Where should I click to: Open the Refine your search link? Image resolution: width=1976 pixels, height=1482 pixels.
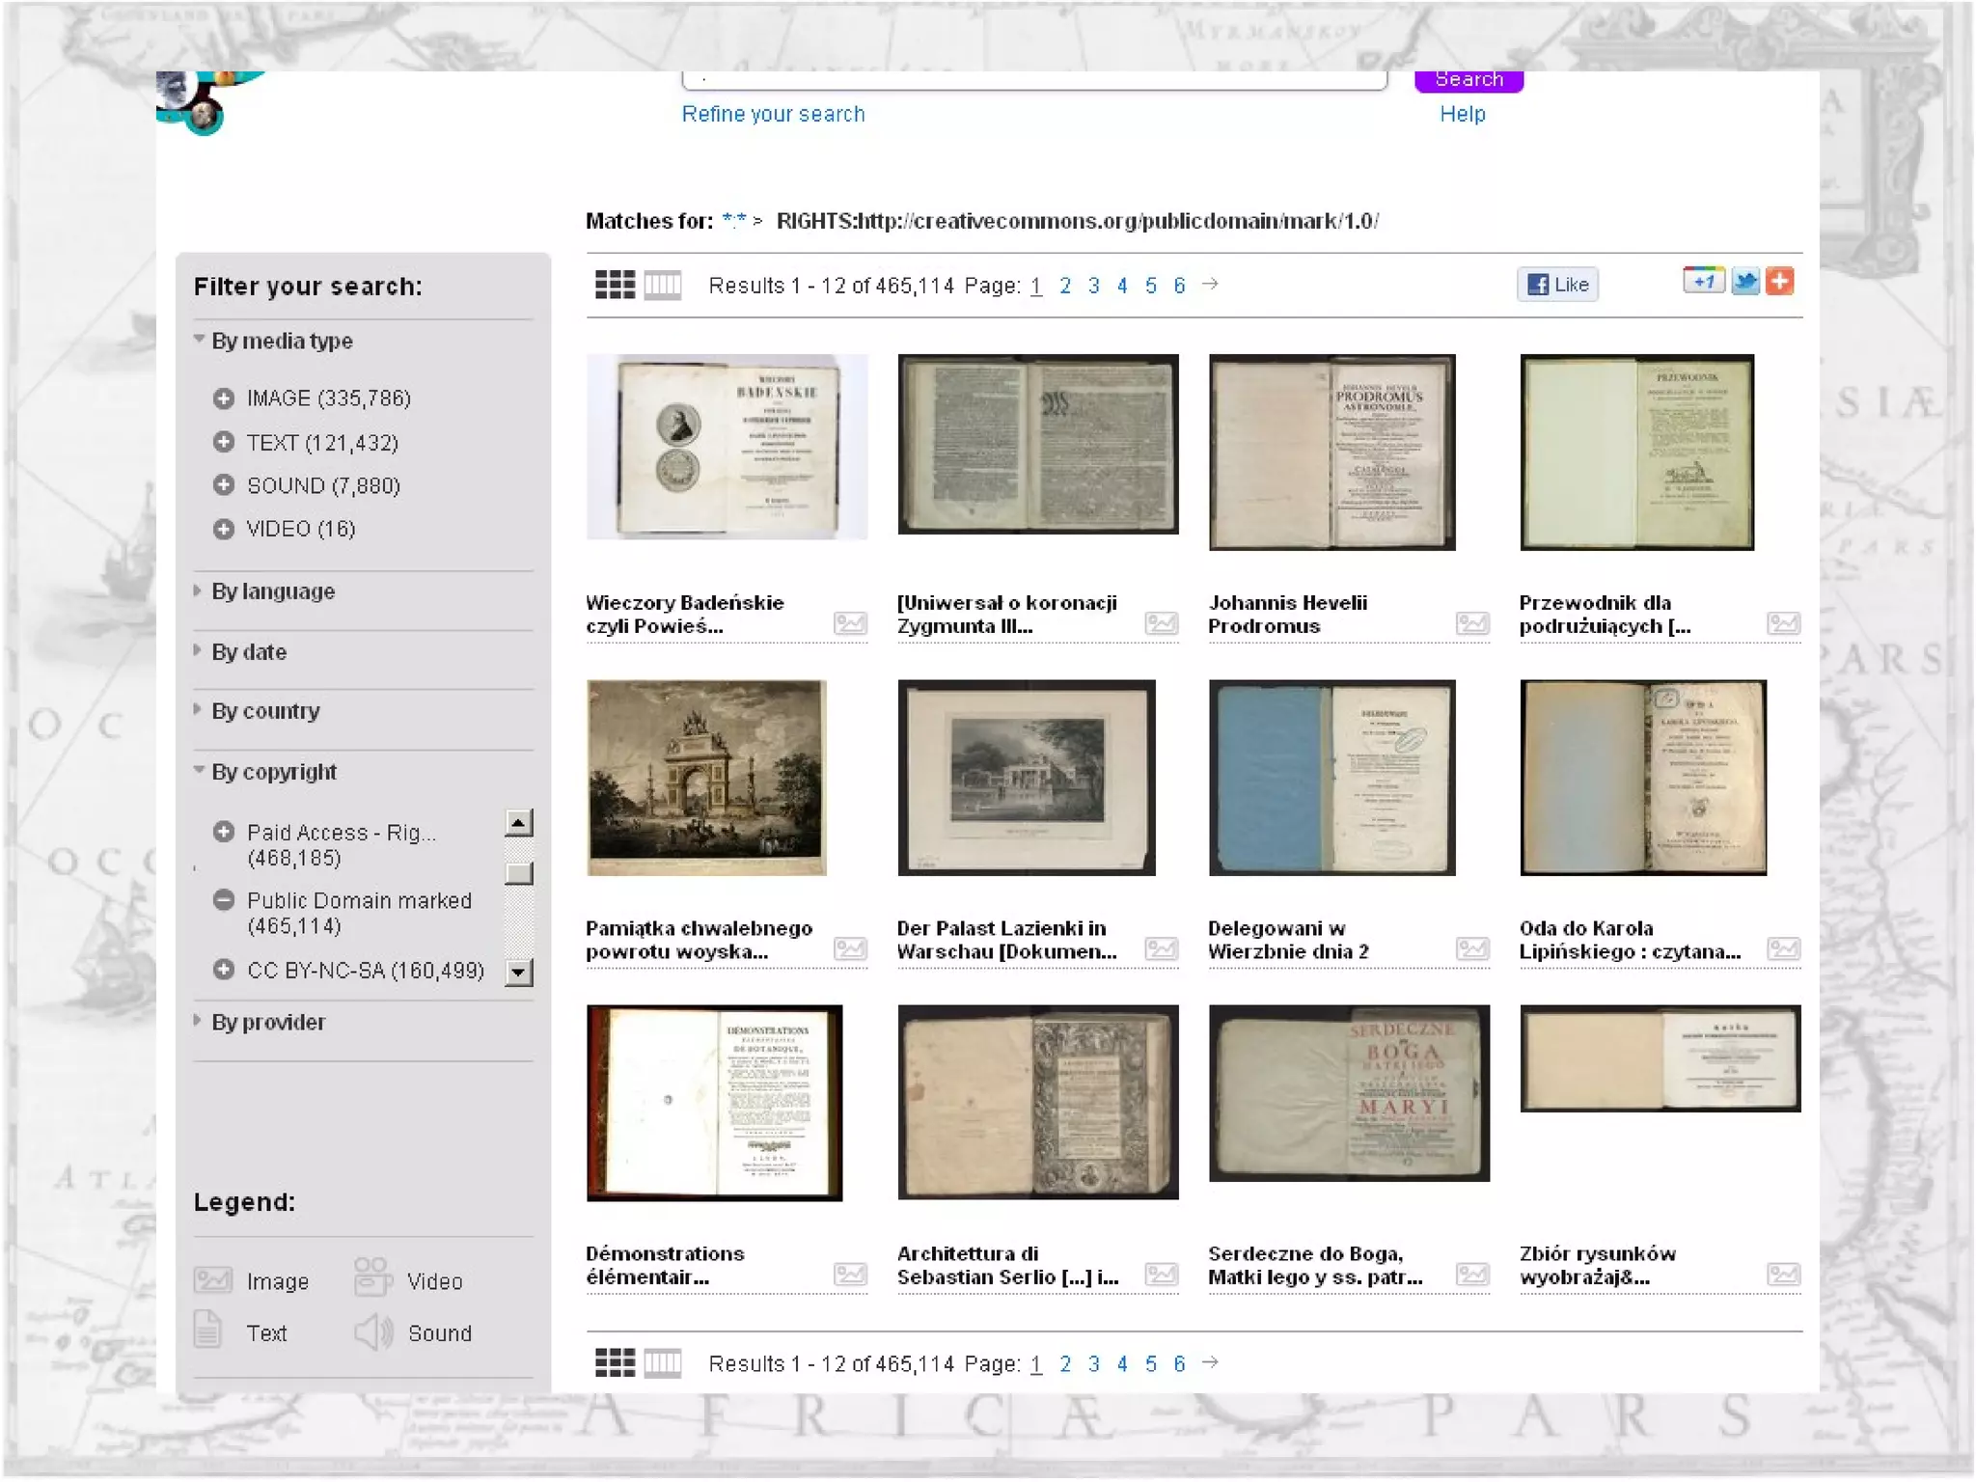pos(773,114)
